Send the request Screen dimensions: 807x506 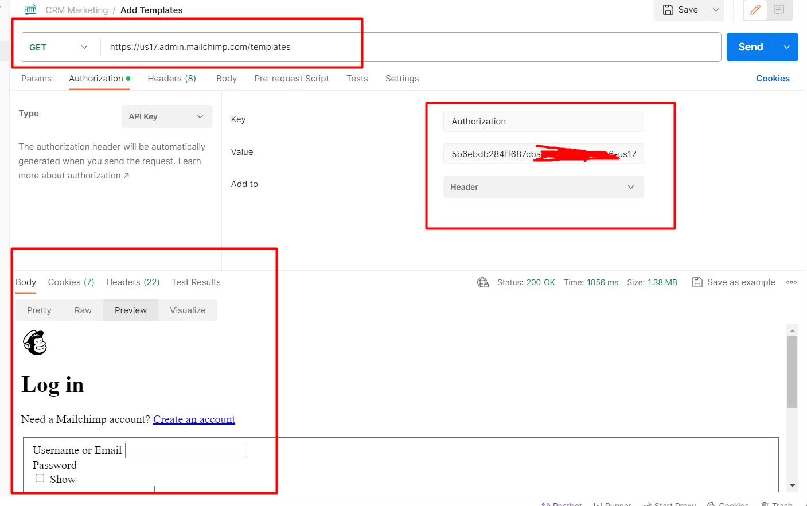coord(750,47)
